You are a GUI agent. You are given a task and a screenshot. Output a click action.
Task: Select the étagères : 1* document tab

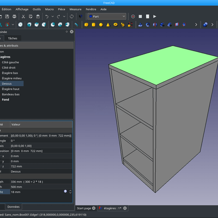click(112, 208)
